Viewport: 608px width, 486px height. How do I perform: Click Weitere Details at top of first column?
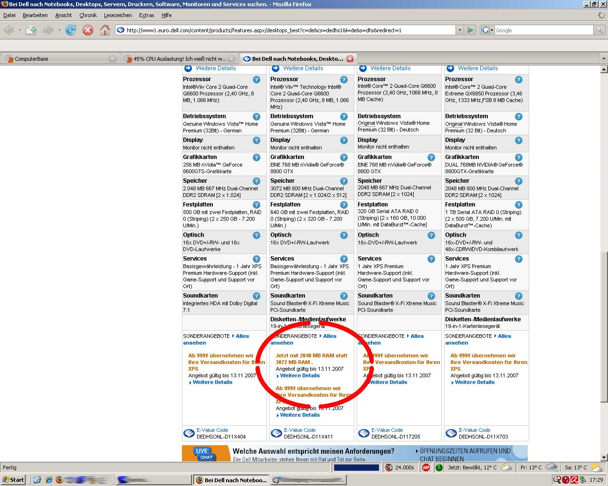pos(216,68)
